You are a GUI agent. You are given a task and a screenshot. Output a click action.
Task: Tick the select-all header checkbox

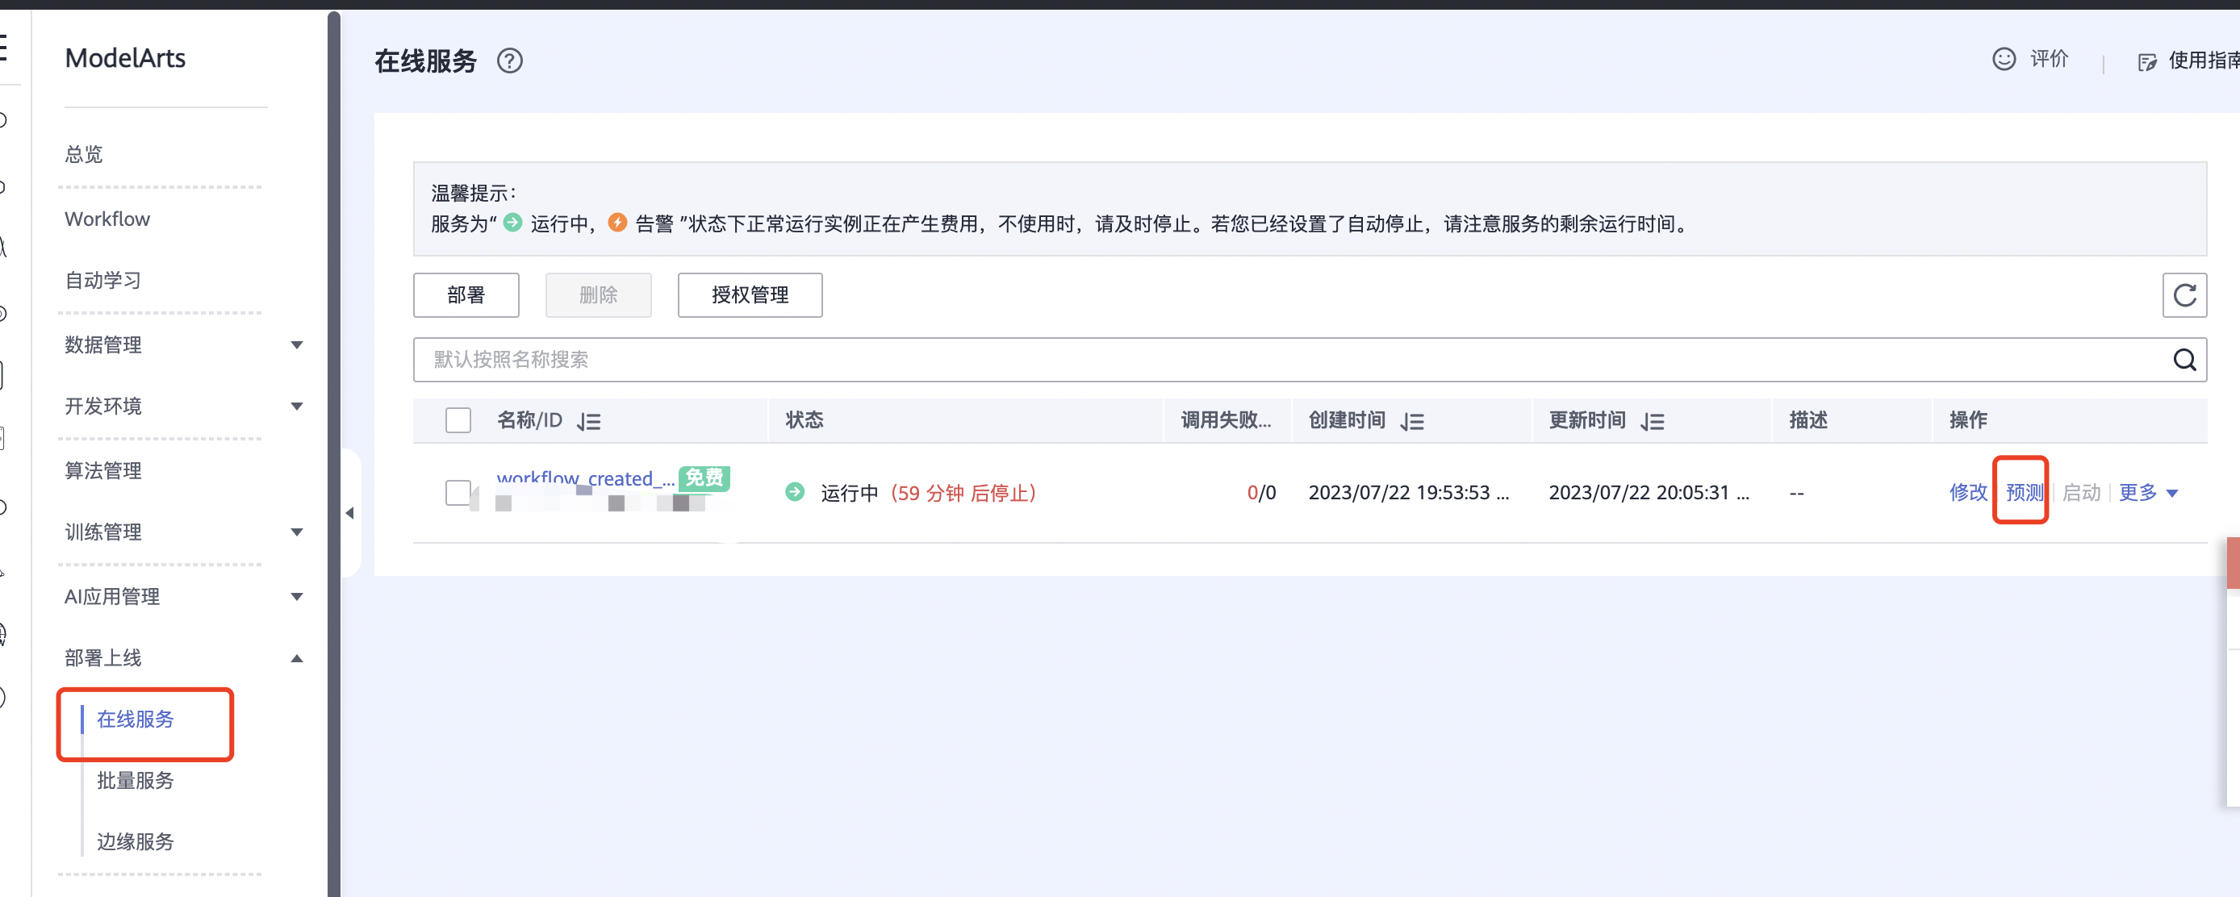click(458, 421)
